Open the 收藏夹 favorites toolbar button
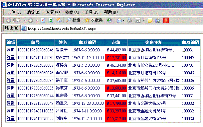 94,20
